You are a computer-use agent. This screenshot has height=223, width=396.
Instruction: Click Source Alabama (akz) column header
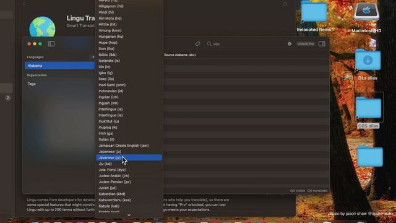[x=180, y=55]
